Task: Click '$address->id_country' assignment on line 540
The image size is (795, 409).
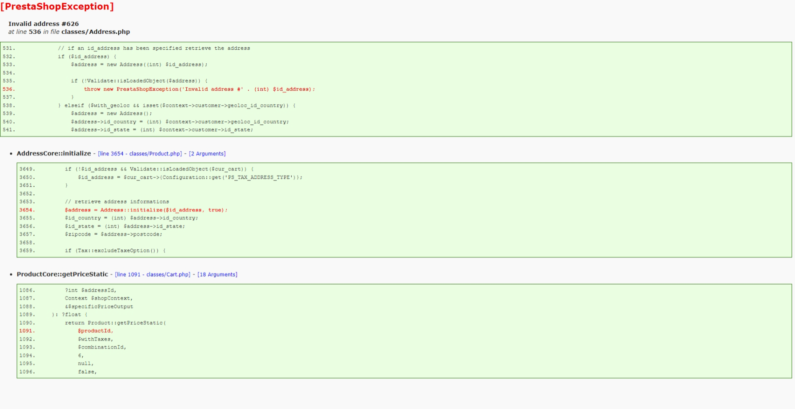Action: [x=180, y=122]
